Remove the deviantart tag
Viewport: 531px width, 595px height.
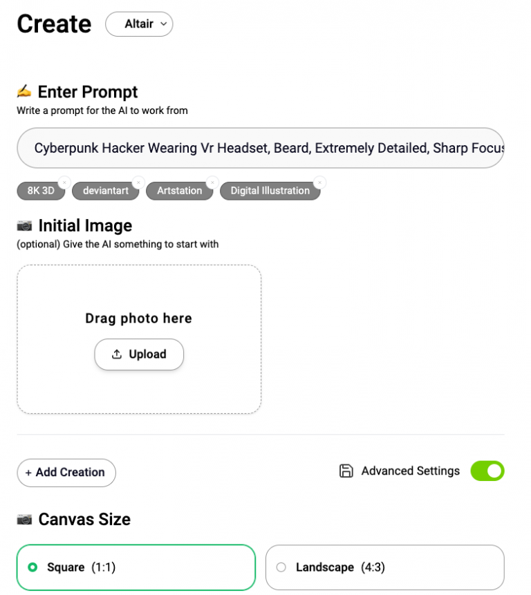click(138, 182)
